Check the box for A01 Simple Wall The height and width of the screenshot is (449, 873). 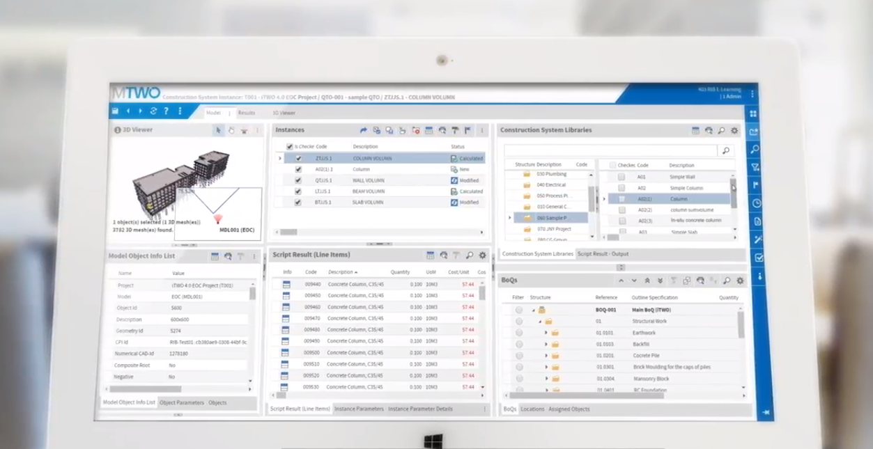[621, 177]
